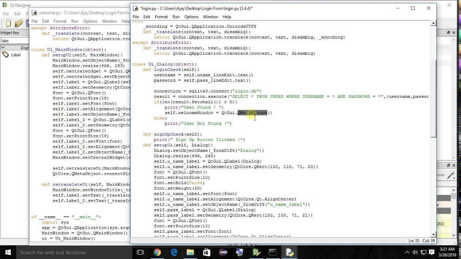Click the welcome.py window Python icon
The height and width of the screenshot is (259, 461).
[34, 13]
